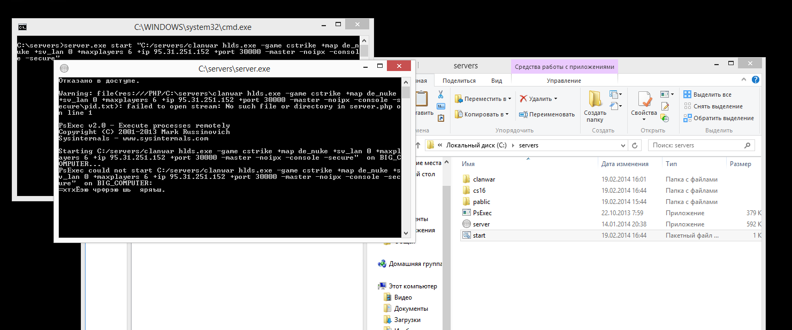The image size is (792, 330).
Task: Collapse the ribbon using the chevron arrow
Action: (x=742, y=80)
